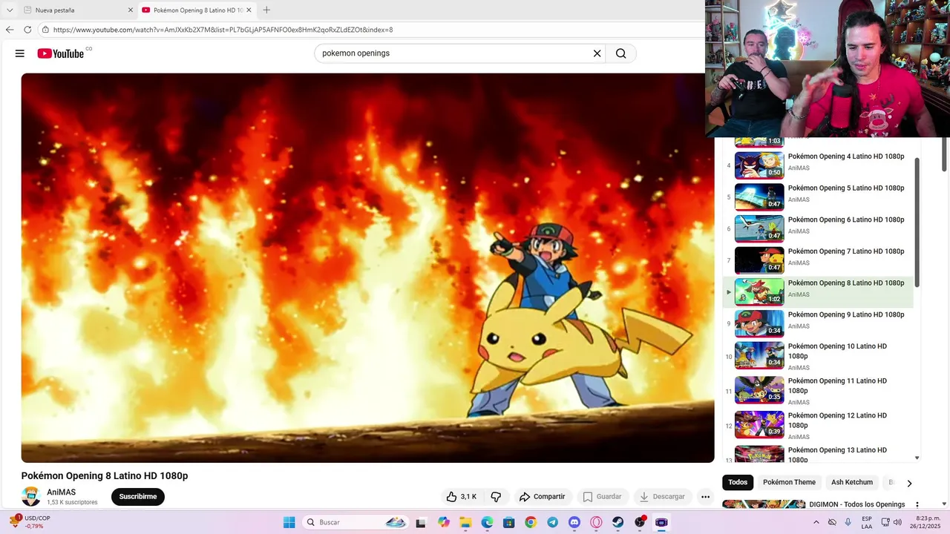Image resolution: width=950 pixels, height=534 pixels.
Task: Reload the page in the browser
Action: pyautogui.click(x=27, y=30)
